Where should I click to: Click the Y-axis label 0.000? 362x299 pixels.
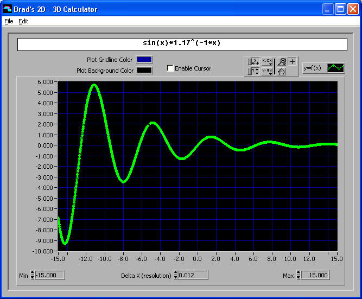point(45,145)
